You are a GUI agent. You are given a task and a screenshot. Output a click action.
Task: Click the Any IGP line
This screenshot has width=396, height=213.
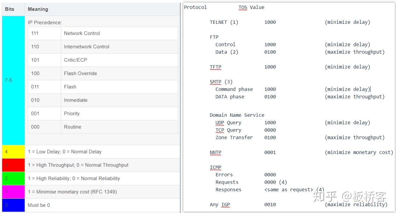pyautogui.click(x=220, y=205)
